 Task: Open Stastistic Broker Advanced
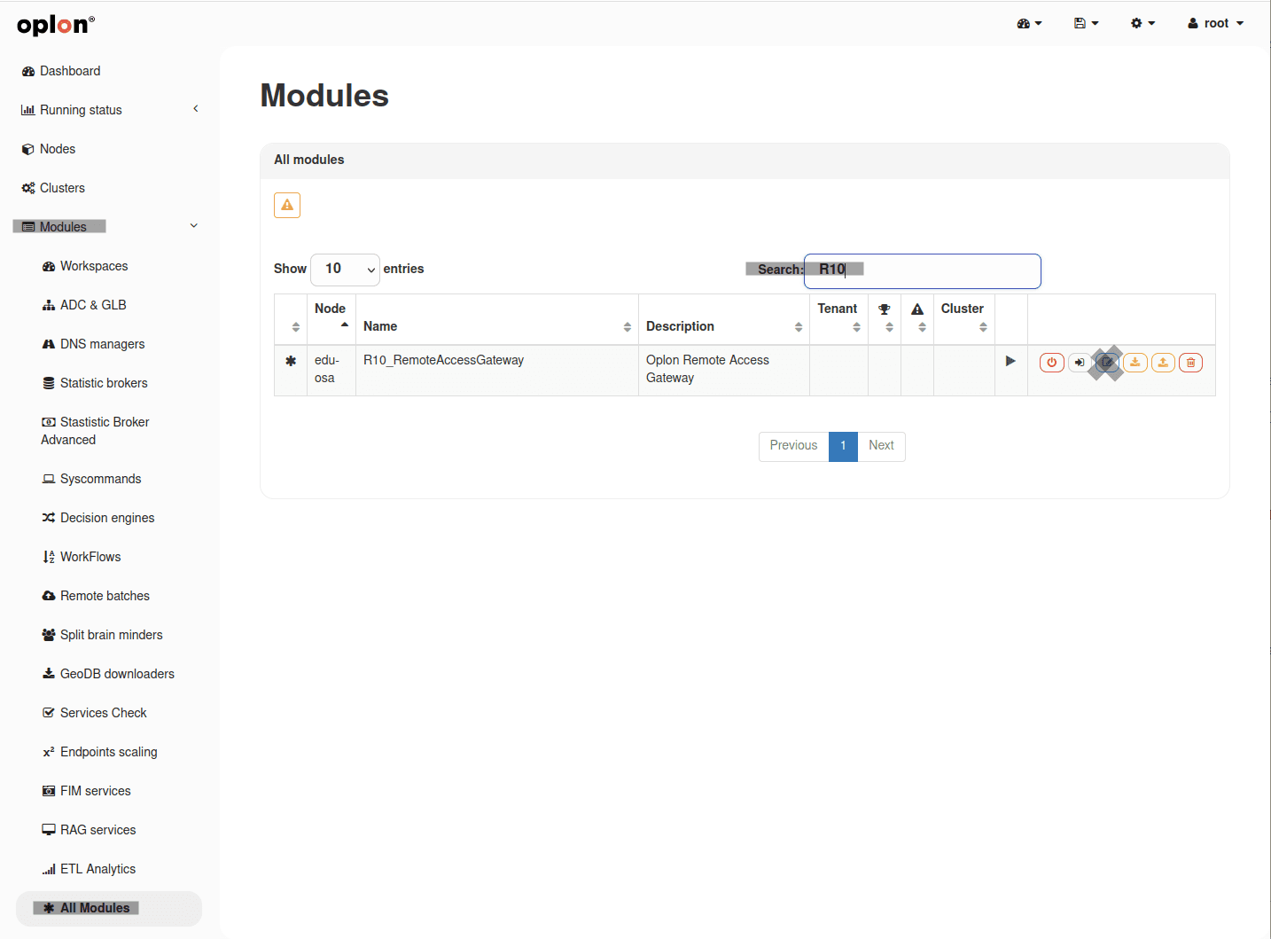click(x=95, y=431)
